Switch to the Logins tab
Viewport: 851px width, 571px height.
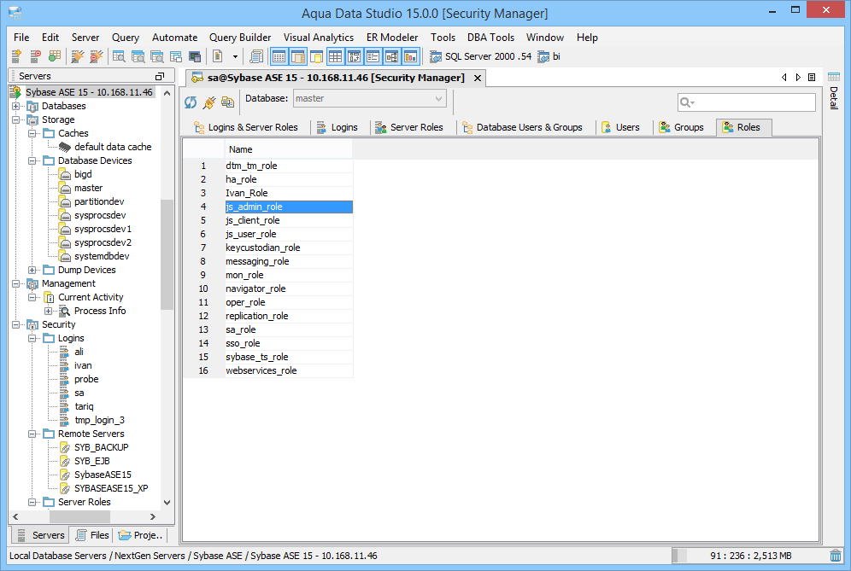[x=337, y=127]
